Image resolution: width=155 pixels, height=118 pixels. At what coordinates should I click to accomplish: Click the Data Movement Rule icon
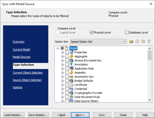pyautogui.click(x=71, y=97)
